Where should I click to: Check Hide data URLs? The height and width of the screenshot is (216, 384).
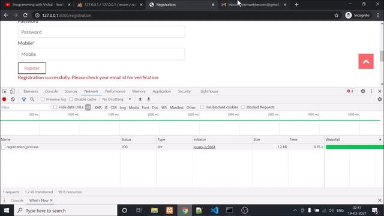(55, 107)
